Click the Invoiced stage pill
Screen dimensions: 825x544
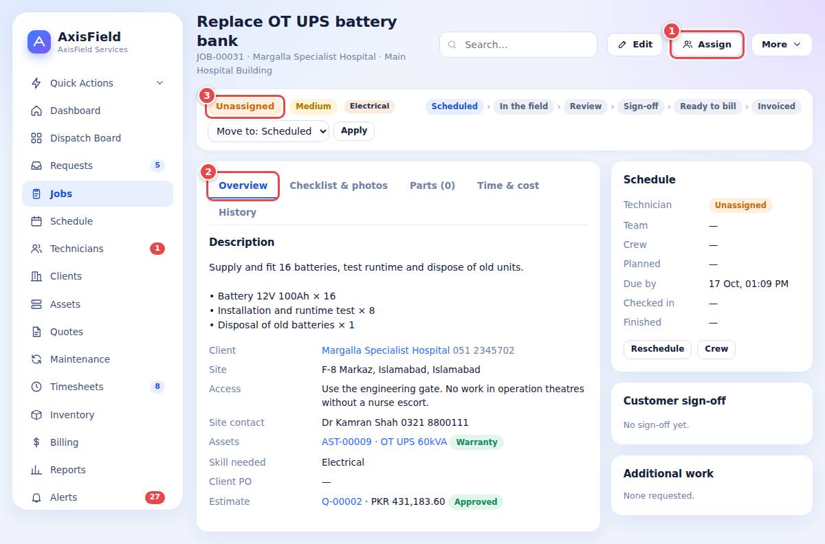tap(776, 106)
